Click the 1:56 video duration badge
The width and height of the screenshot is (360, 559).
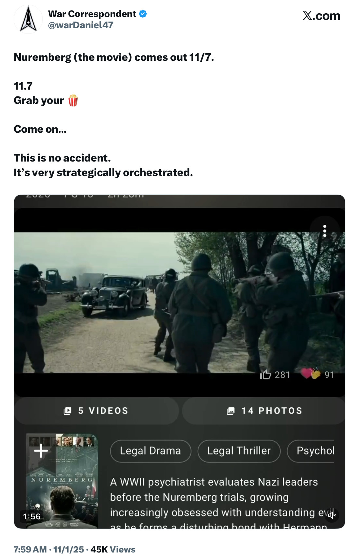tap(32, 516)
